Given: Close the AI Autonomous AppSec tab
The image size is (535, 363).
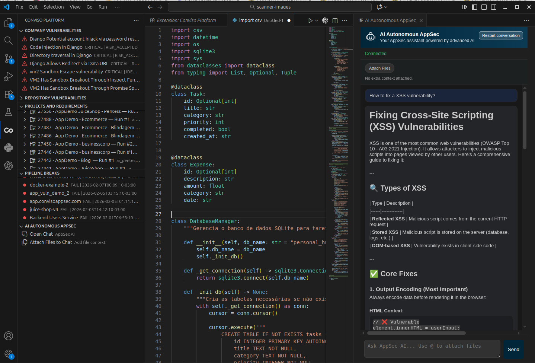Looking at the screenshot, I should click(421, 20).
